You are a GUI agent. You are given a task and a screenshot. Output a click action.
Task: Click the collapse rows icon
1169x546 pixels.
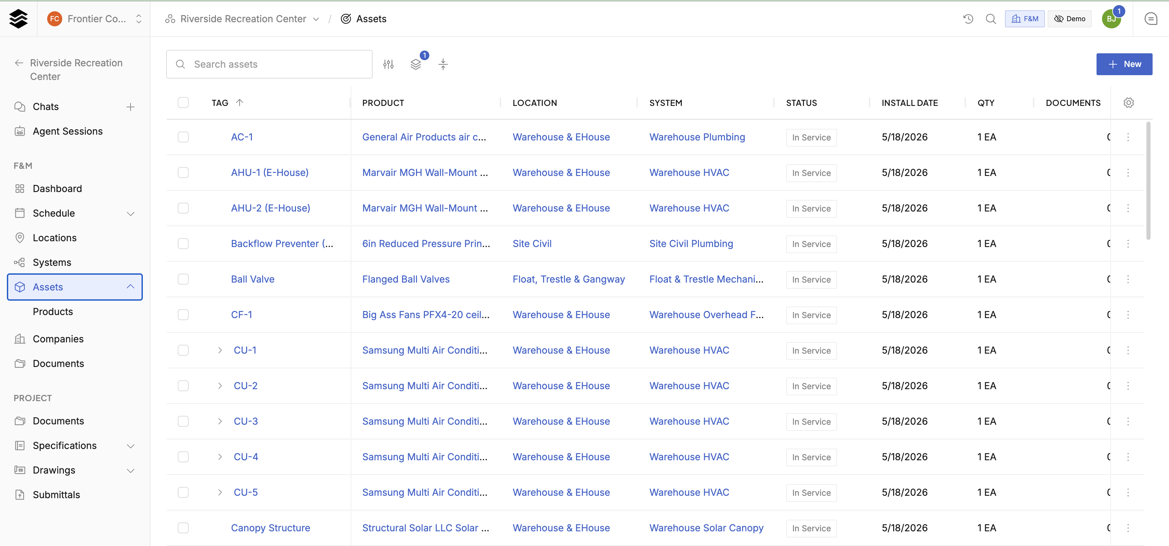coord(443,64)
